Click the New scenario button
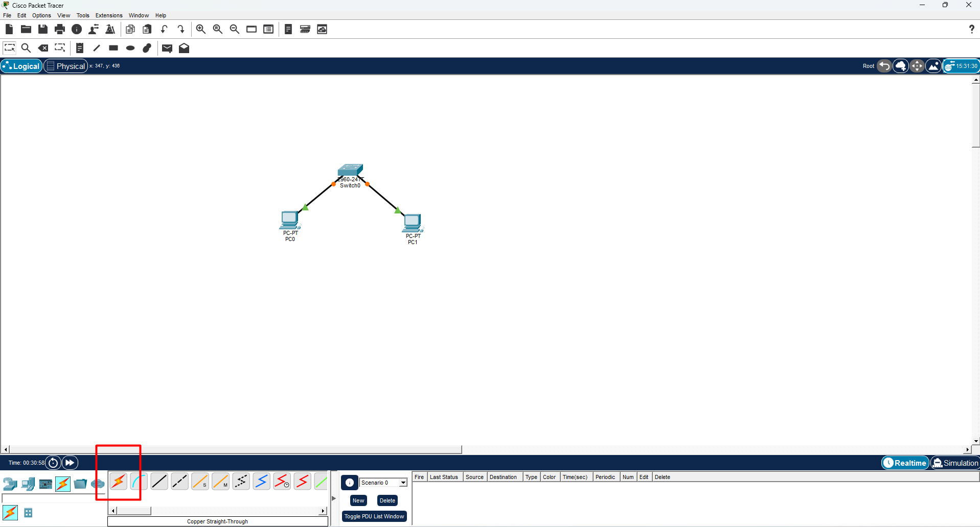Screen dimensions: 980x527 click(358, 500)
